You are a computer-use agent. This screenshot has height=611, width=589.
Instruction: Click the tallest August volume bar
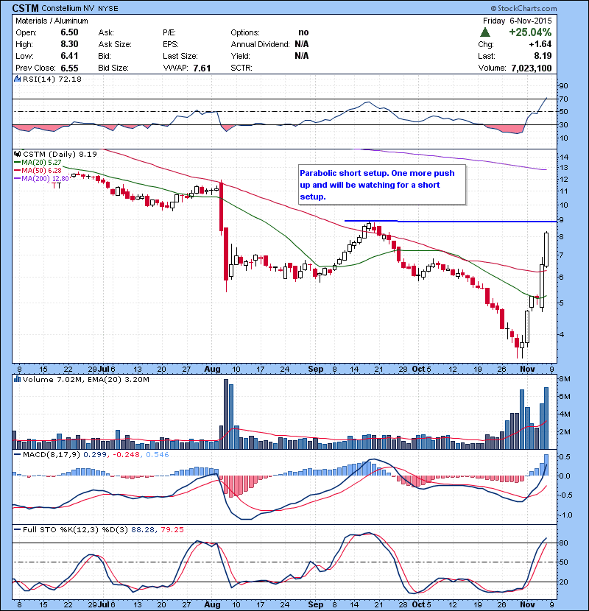click(226, 414)
